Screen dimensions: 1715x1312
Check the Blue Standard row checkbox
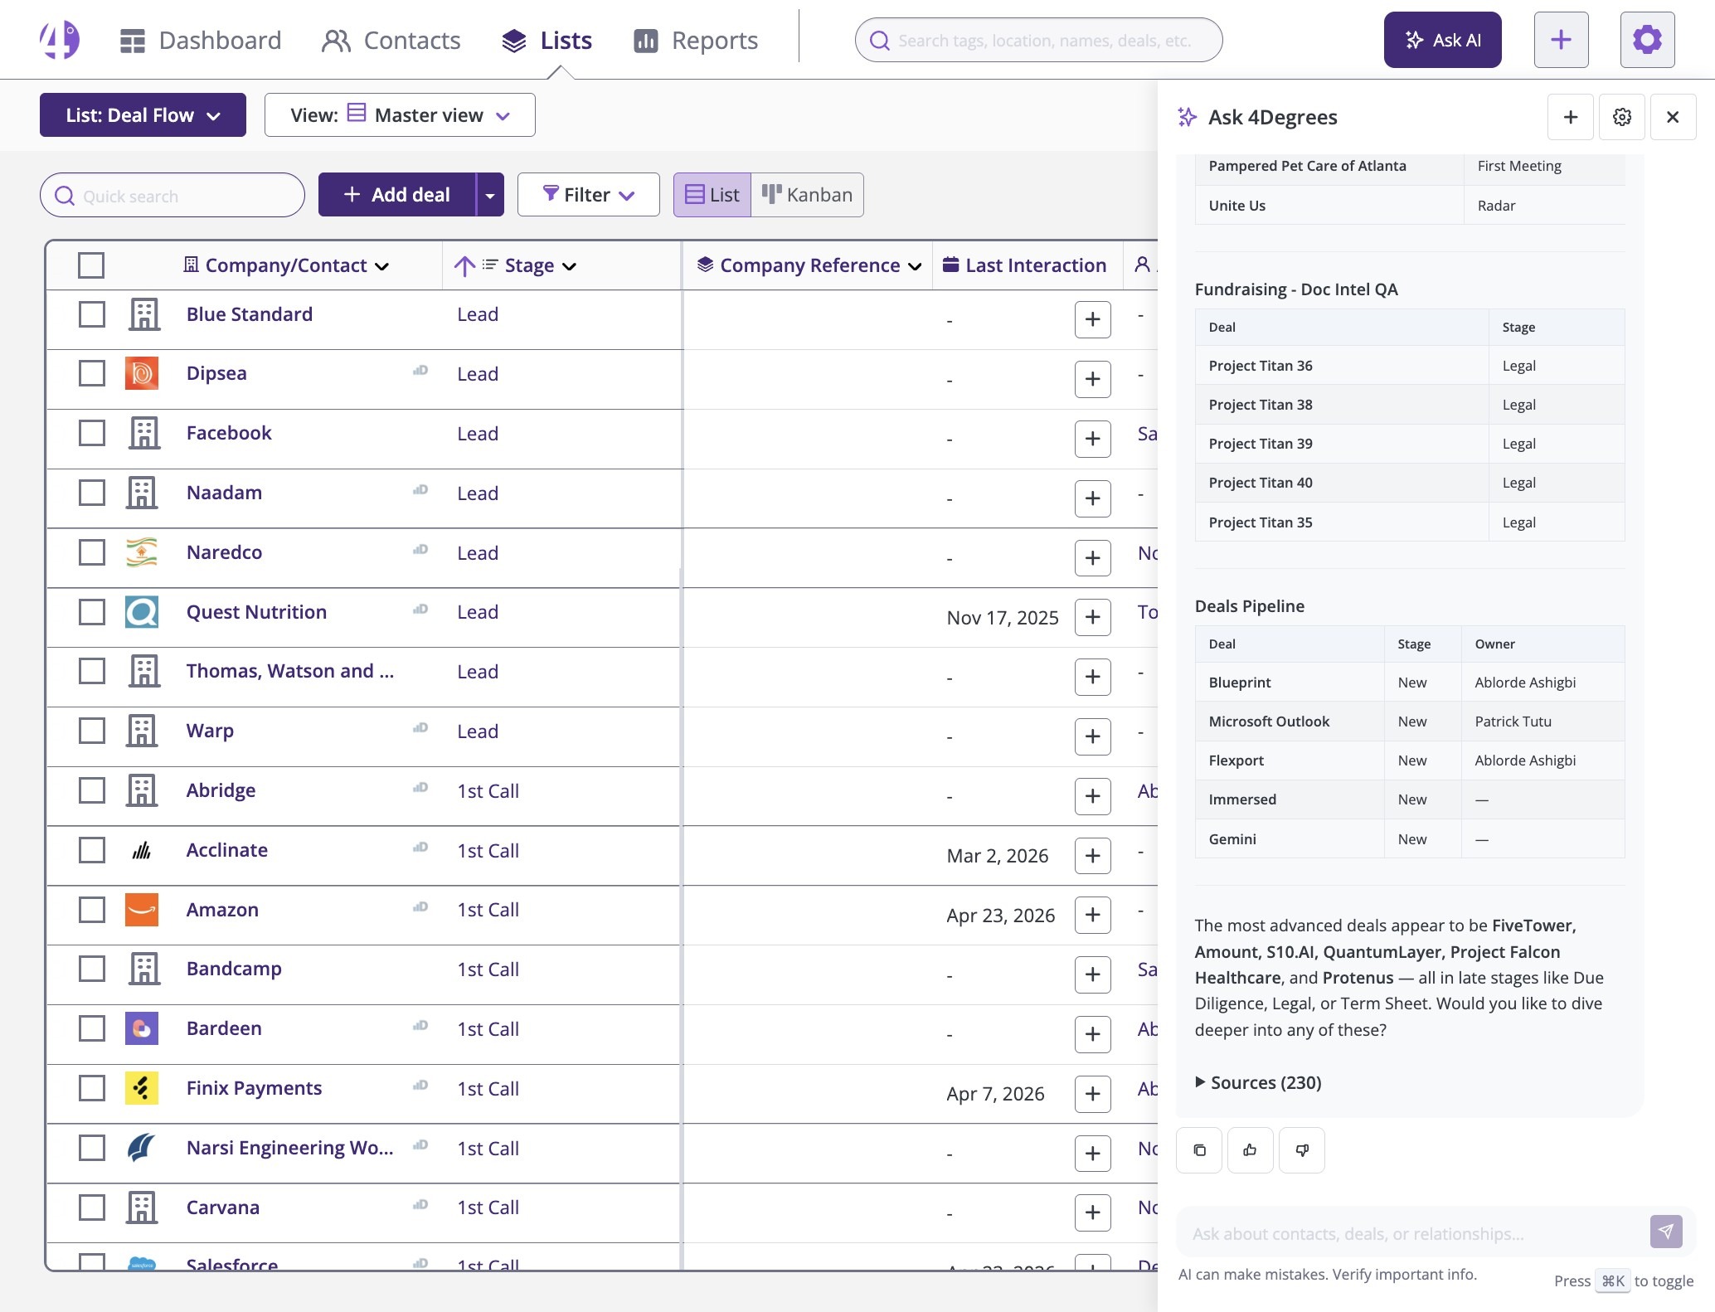91,314
